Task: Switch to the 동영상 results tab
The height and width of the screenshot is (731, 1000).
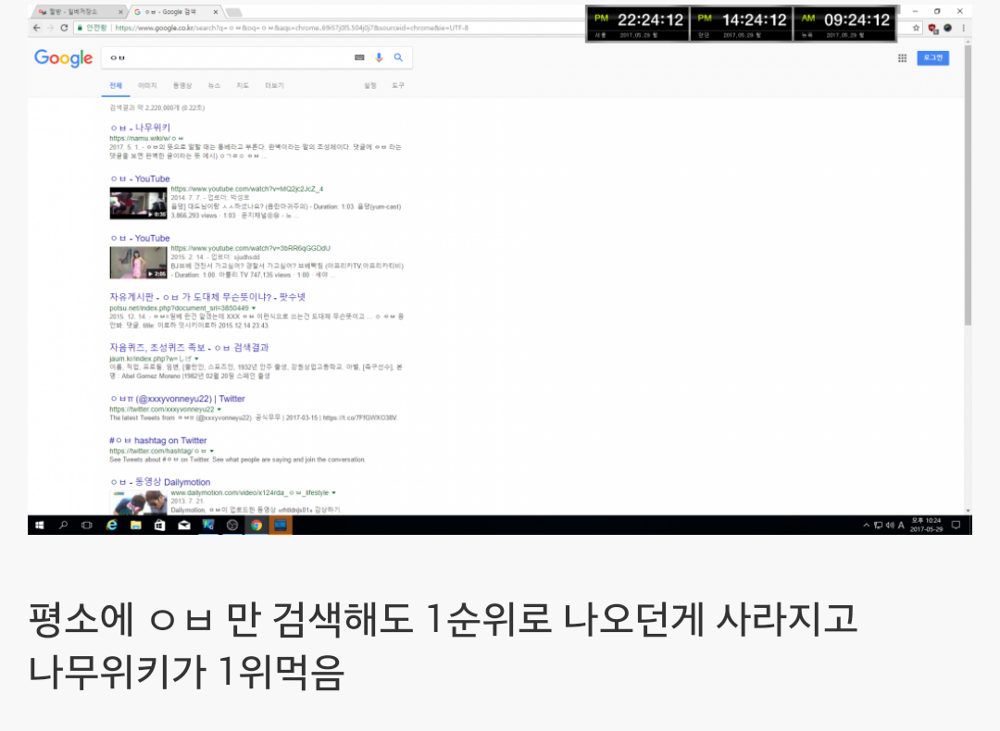Action: (182, 85)
